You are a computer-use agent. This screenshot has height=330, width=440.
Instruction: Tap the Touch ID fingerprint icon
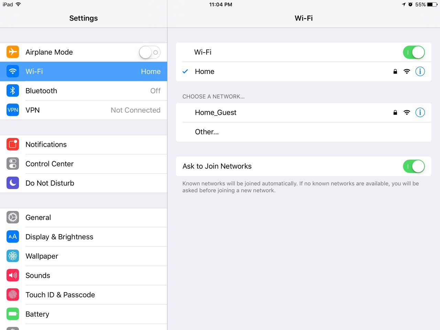coord(13,295)
